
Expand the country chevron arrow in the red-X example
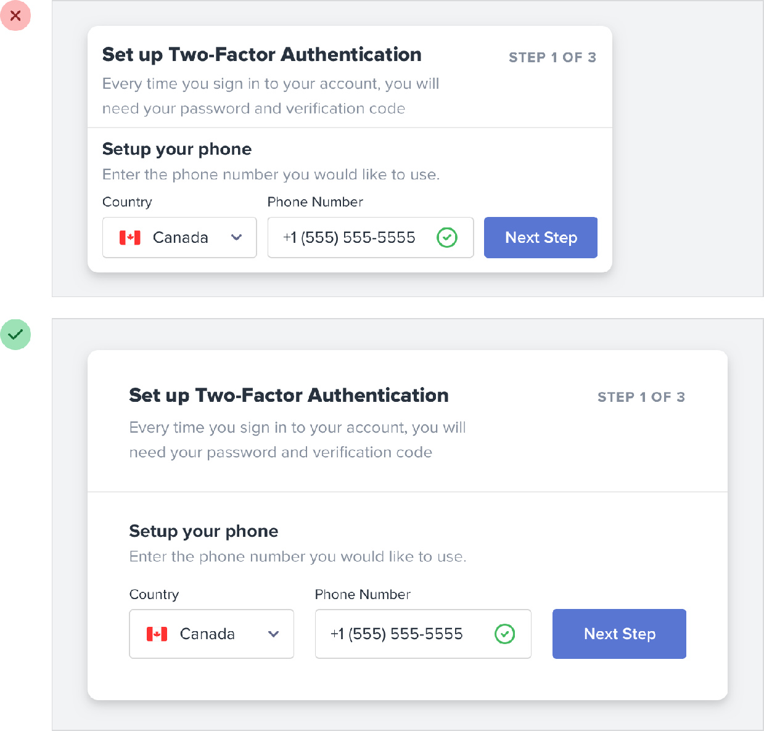point(236,237)
